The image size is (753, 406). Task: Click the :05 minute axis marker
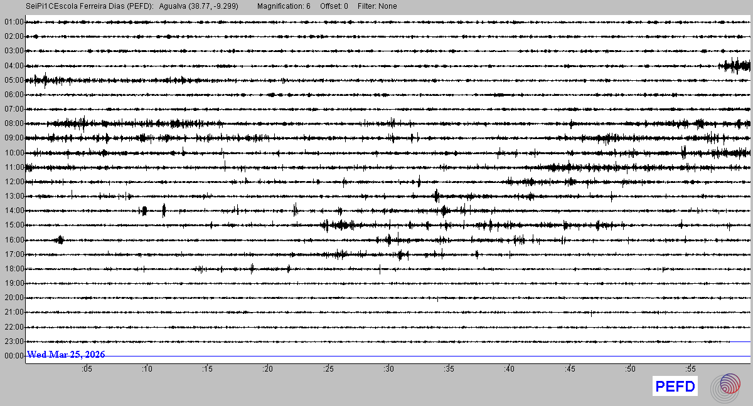(87, 369)
